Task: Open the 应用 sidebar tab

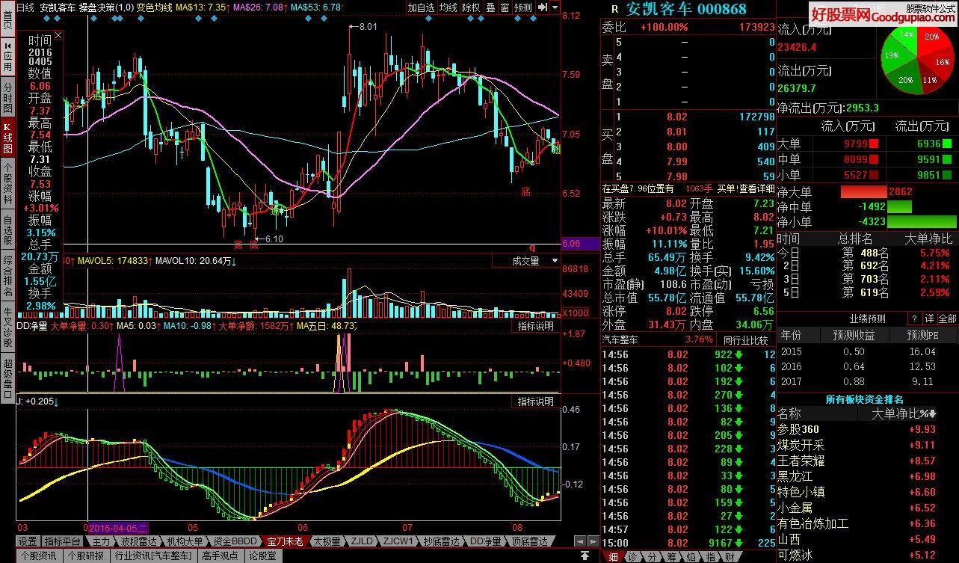Action: click(x=7, y=56)
